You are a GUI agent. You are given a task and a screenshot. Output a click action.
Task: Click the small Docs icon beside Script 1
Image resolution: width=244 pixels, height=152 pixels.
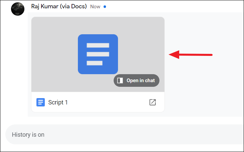41,102
